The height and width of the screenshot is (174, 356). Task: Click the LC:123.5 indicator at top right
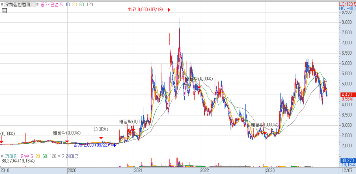click(x=348, y=4)
